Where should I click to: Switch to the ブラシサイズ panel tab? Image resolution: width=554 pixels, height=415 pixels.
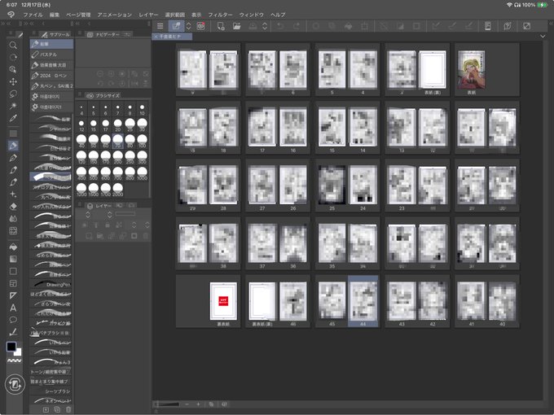[103, 96]
